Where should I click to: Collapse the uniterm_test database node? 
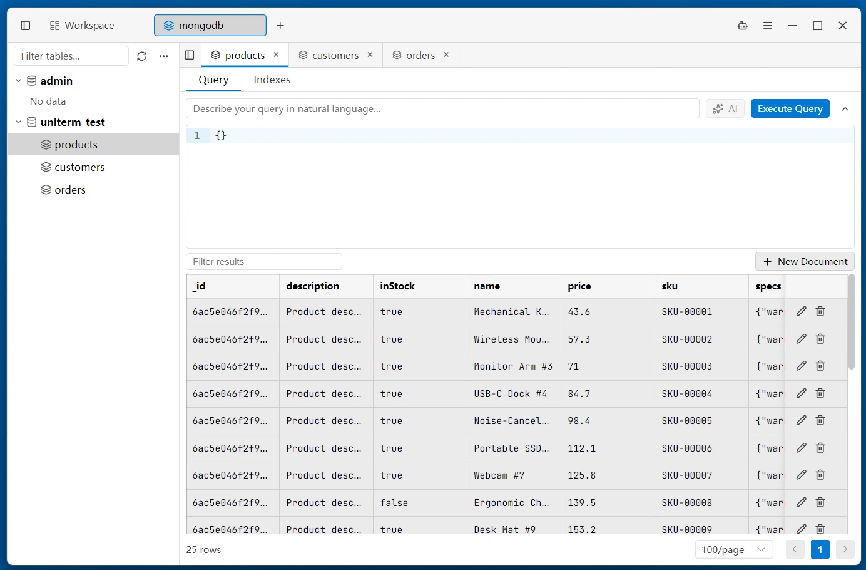click(19, 122)
